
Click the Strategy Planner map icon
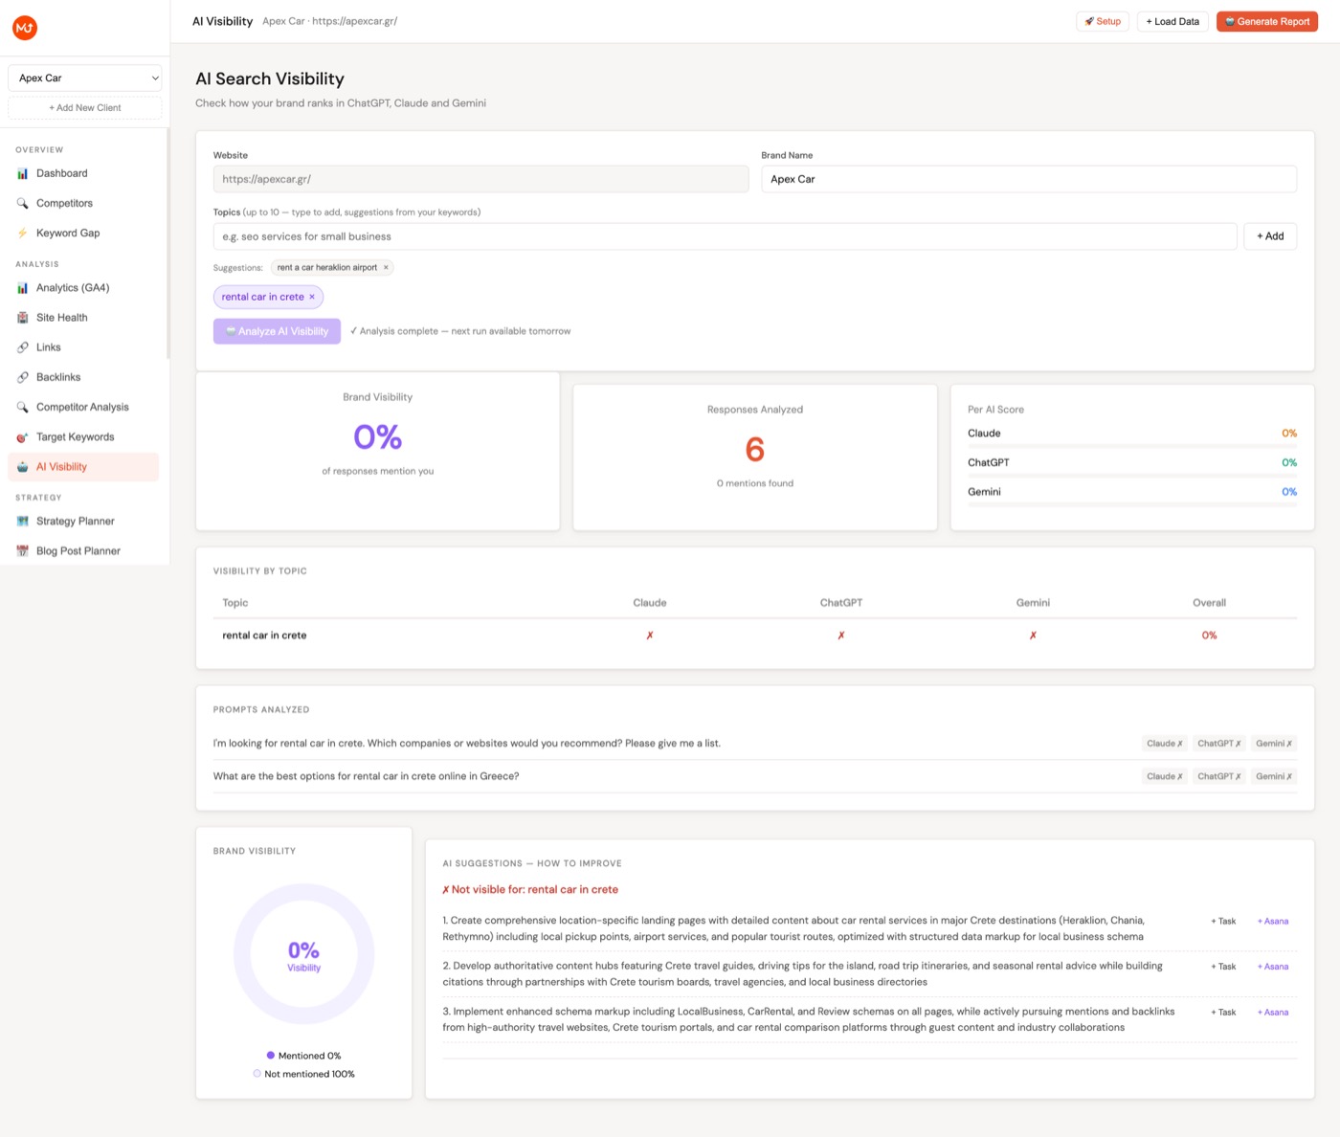point(22,521)
